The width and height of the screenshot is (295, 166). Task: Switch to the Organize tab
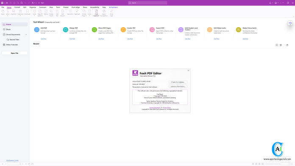coord(33,7)
